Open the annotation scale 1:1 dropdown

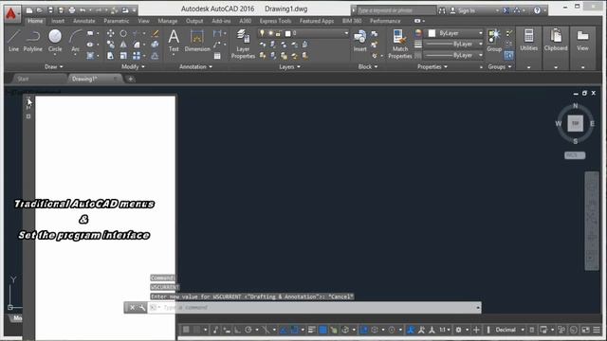point(444,330)
